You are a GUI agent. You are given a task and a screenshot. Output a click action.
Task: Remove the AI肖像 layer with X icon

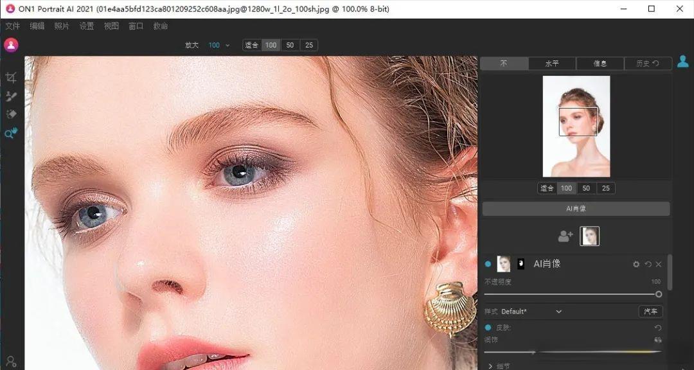pyautogui.click(x=659, y=264)
